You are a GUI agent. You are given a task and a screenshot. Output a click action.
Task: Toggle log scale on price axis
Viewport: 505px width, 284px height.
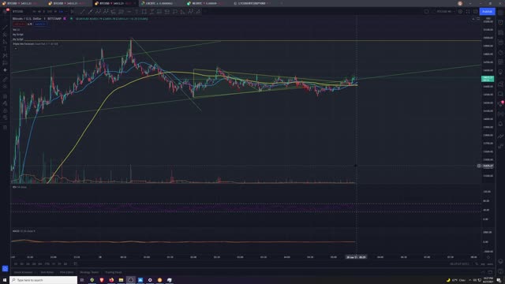483,264
